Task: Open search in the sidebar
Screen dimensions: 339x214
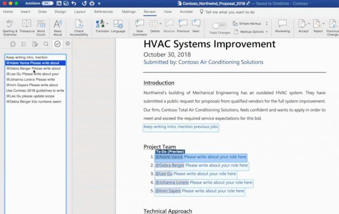Action: 46,44
